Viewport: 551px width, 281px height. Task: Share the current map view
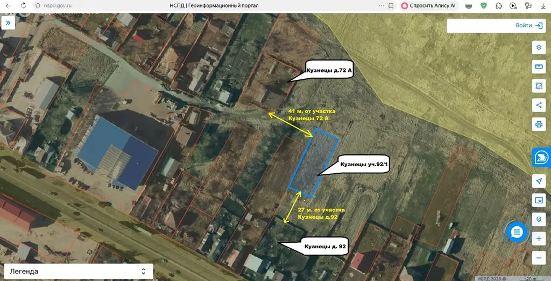click(x=538, y=105)
